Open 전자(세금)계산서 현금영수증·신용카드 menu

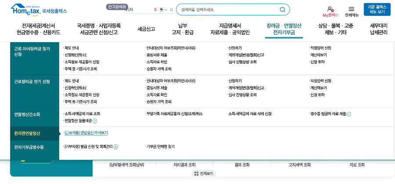[x=38, y=29]
